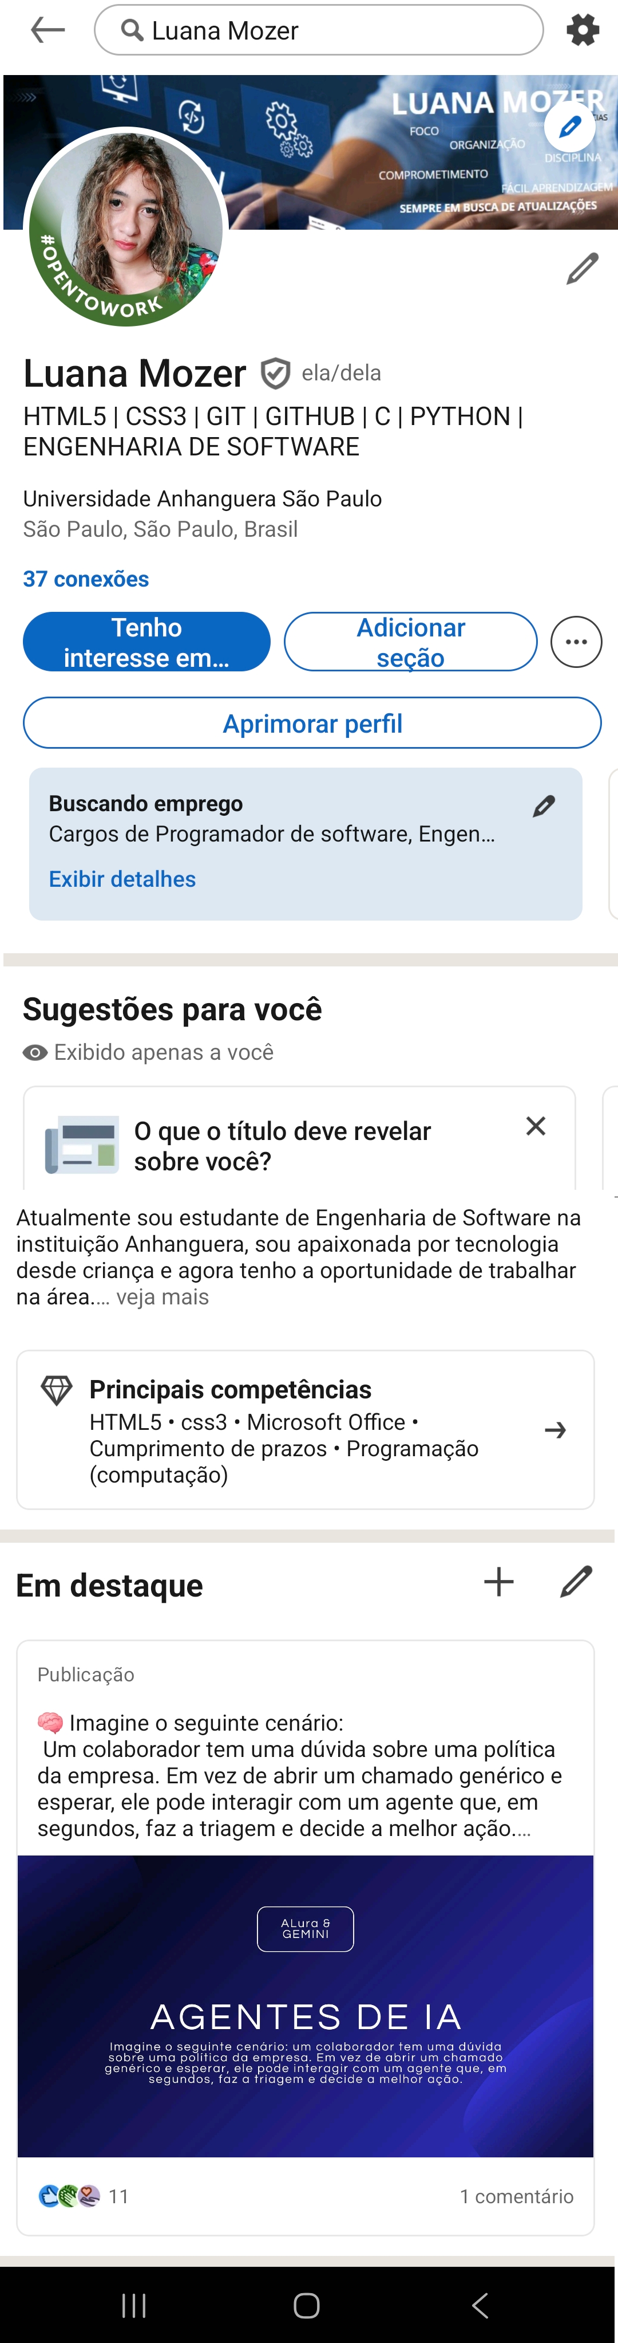
Task: Select the Aprimorar perfil button
Action: (312, 723)
